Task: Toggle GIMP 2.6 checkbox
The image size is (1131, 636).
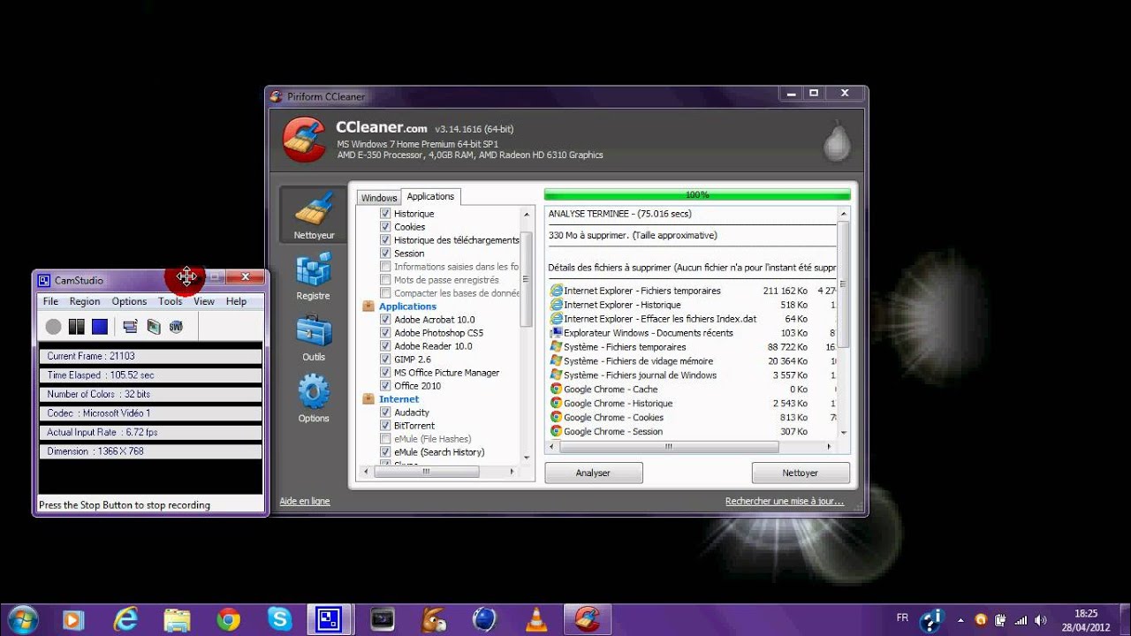Action: (x=385, y=360)
